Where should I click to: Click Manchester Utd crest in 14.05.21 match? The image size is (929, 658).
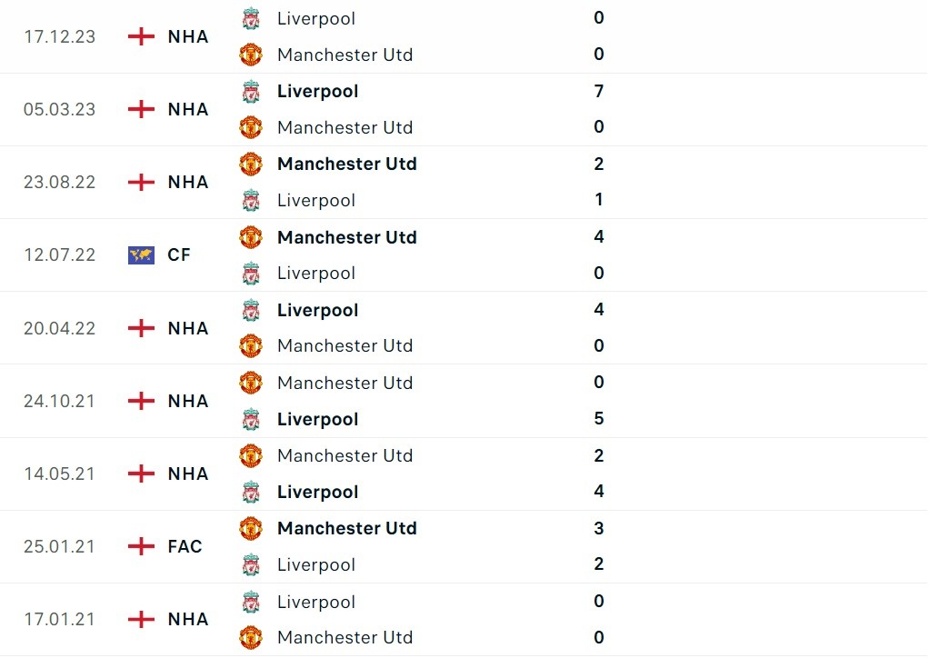251,455
